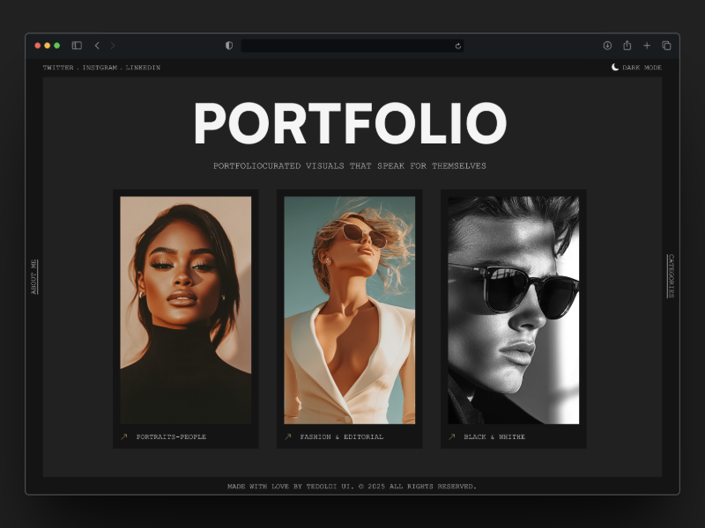Reload the page via the refresh icon

pos(458,46)
